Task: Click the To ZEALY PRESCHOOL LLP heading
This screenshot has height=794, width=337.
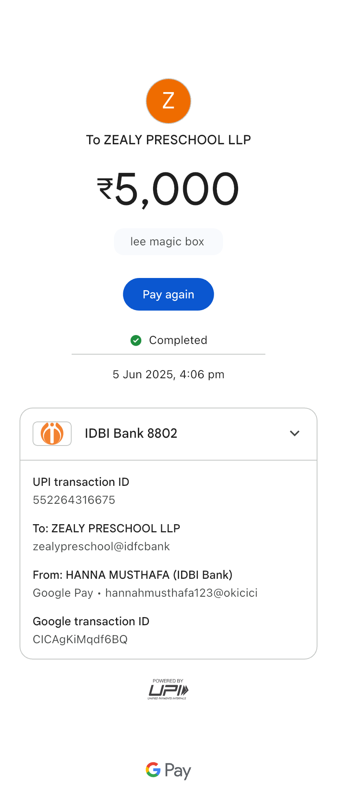Action: tap(168, 140)
